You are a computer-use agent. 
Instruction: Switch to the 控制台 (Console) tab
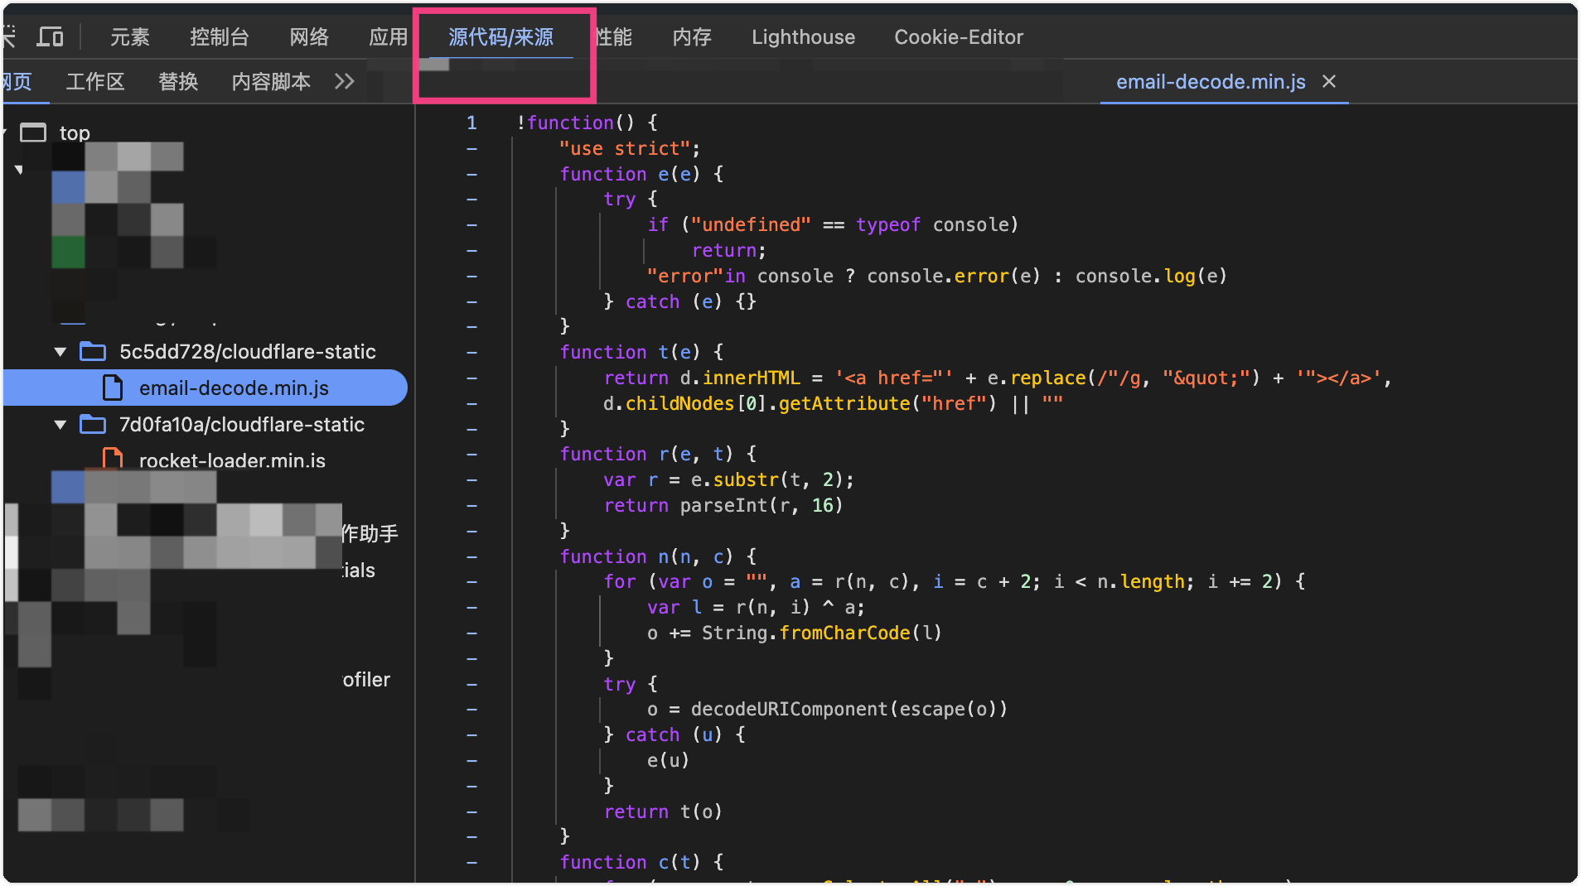(219, 36)
